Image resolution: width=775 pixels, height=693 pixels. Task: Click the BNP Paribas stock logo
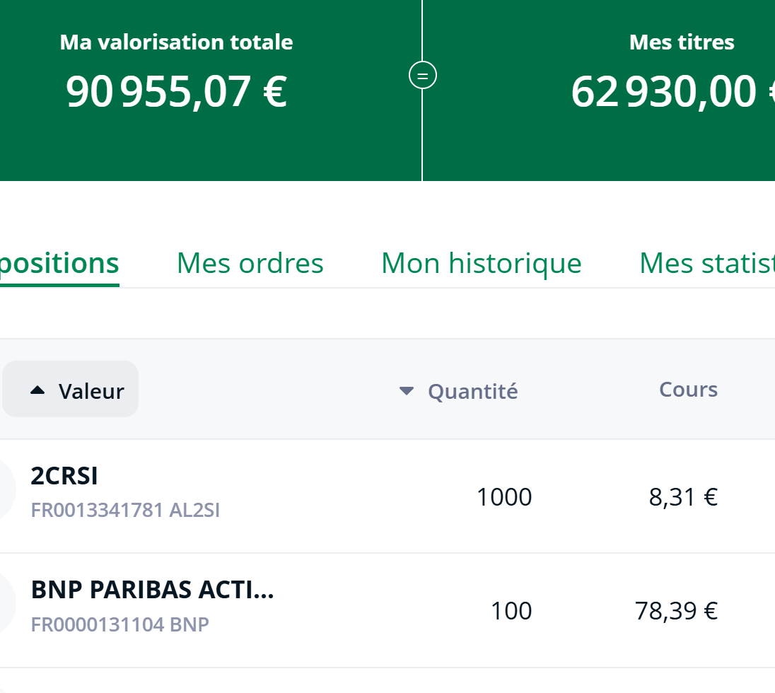tap(6, 602)
